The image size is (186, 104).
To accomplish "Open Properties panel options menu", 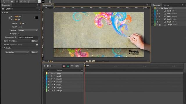I will [37, 5].
